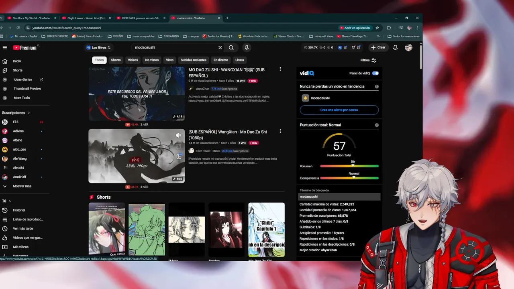Select the En directo filter chip
Image resolution: width=514 pixels, height=289 pixels.
tap(220, 60)
